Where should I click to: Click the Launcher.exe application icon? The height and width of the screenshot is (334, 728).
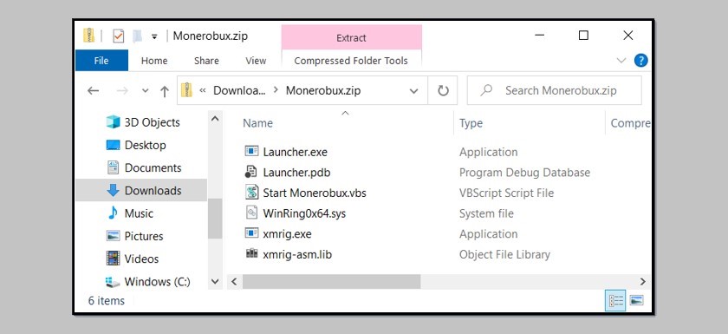(251, 152)
